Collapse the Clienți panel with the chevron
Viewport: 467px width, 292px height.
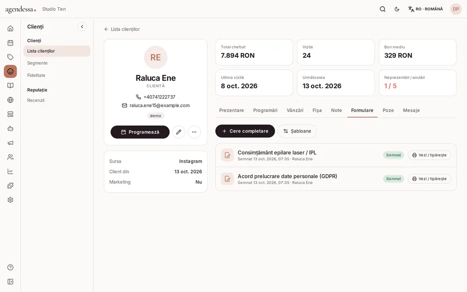pyautogui.click(x=82, y=26)
